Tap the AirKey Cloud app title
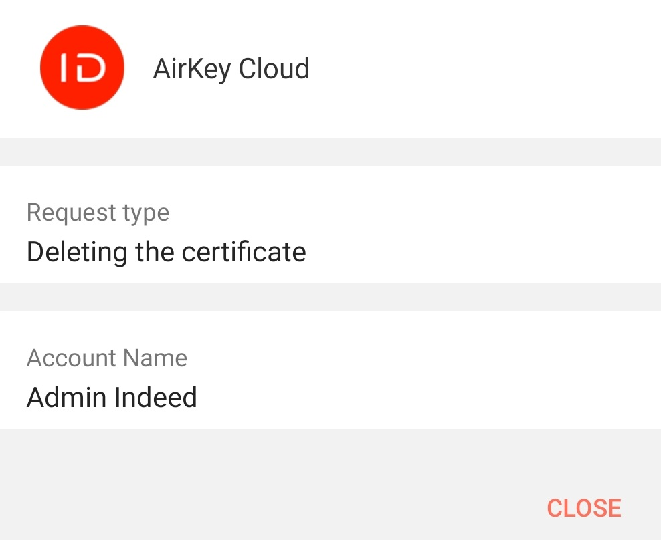 [231, 69]
